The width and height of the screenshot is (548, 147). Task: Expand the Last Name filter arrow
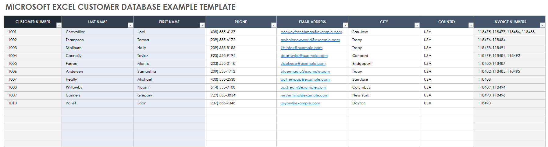coord(130,25)
